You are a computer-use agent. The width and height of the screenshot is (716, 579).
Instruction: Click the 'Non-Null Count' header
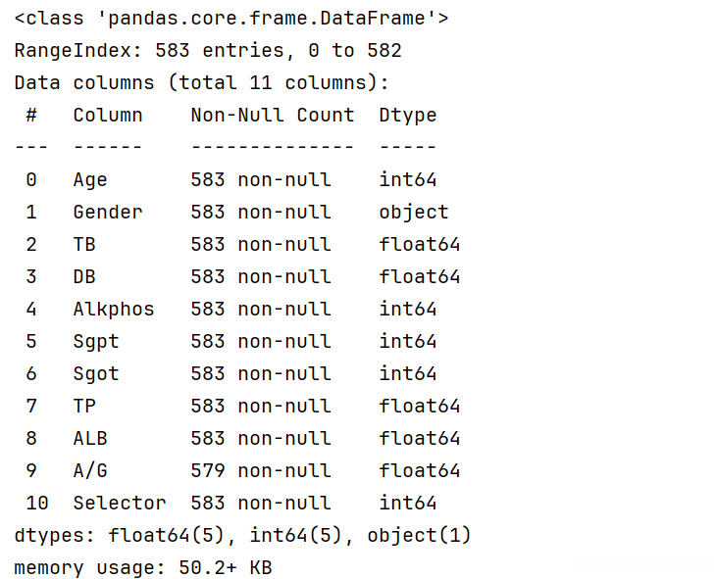tap(273, 116)
